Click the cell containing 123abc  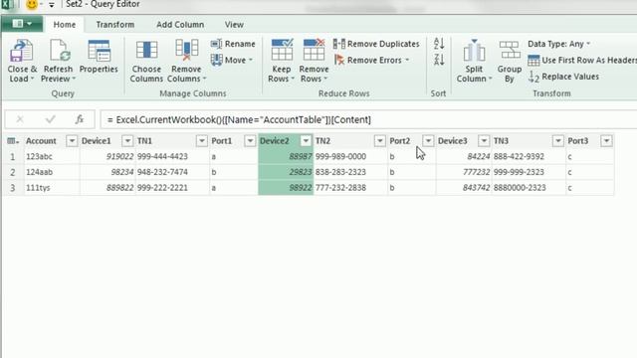[52, 156]
